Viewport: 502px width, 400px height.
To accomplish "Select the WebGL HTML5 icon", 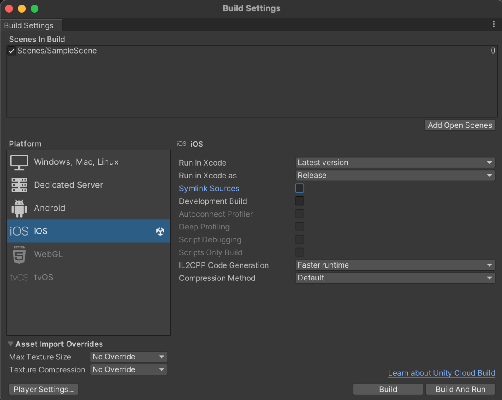I will tap(19, 254).
